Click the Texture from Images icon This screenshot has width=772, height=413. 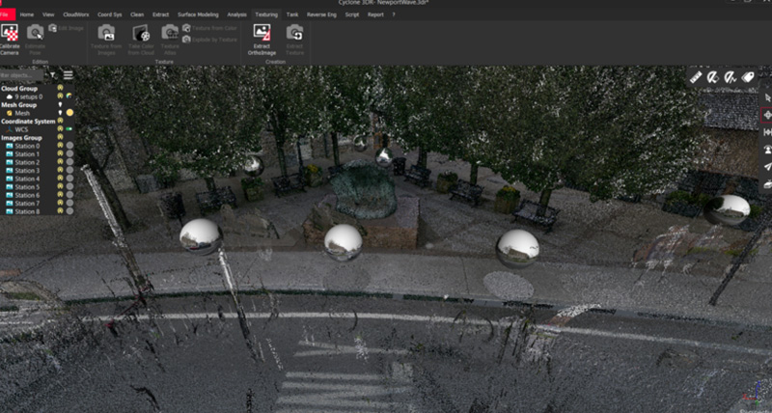tap(105, 39)
